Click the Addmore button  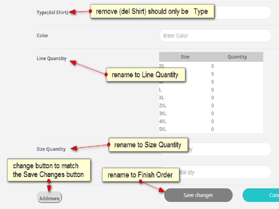(49, 198)
